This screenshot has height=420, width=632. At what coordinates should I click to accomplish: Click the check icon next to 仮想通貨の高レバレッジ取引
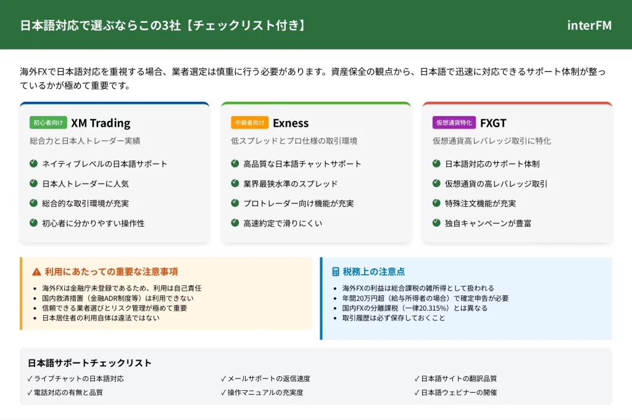pos(436,183)
